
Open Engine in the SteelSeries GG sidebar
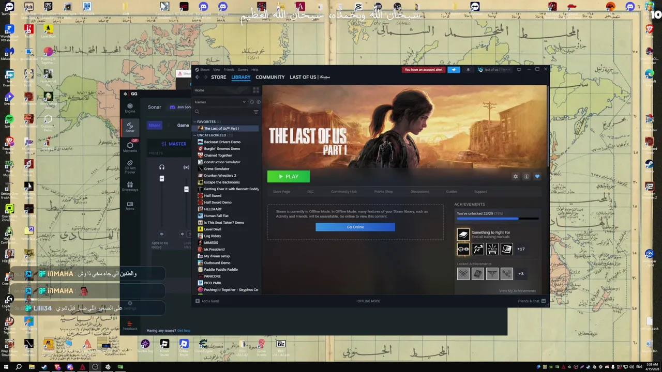130,108
